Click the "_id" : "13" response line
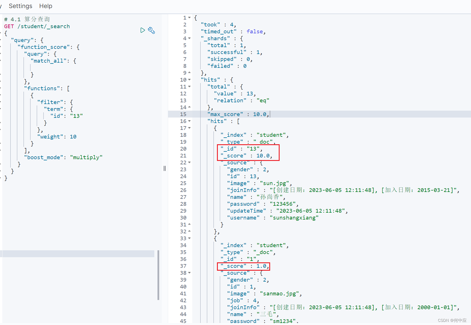 click(241, 149)
